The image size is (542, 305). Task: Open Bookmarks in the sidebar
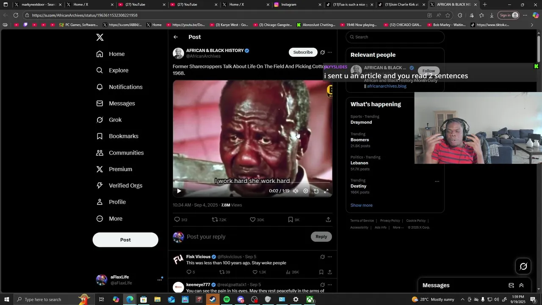point(117,136)
